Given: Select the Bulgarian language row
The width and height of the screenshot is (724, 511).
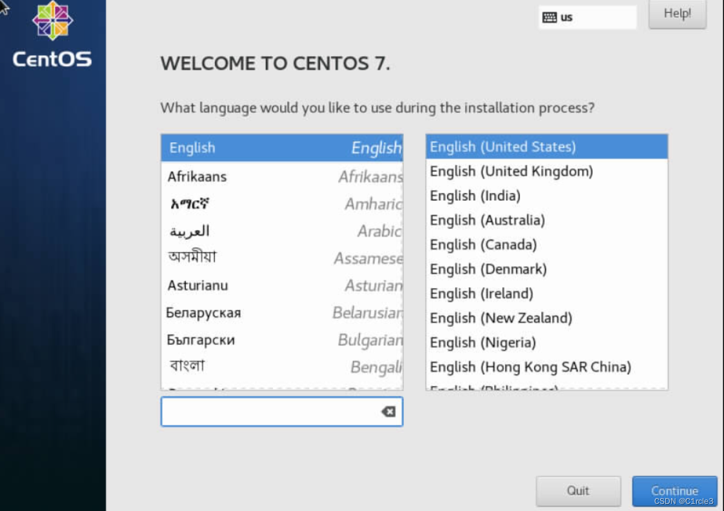Looking at the screenshot, I should (x=281, y=340).
